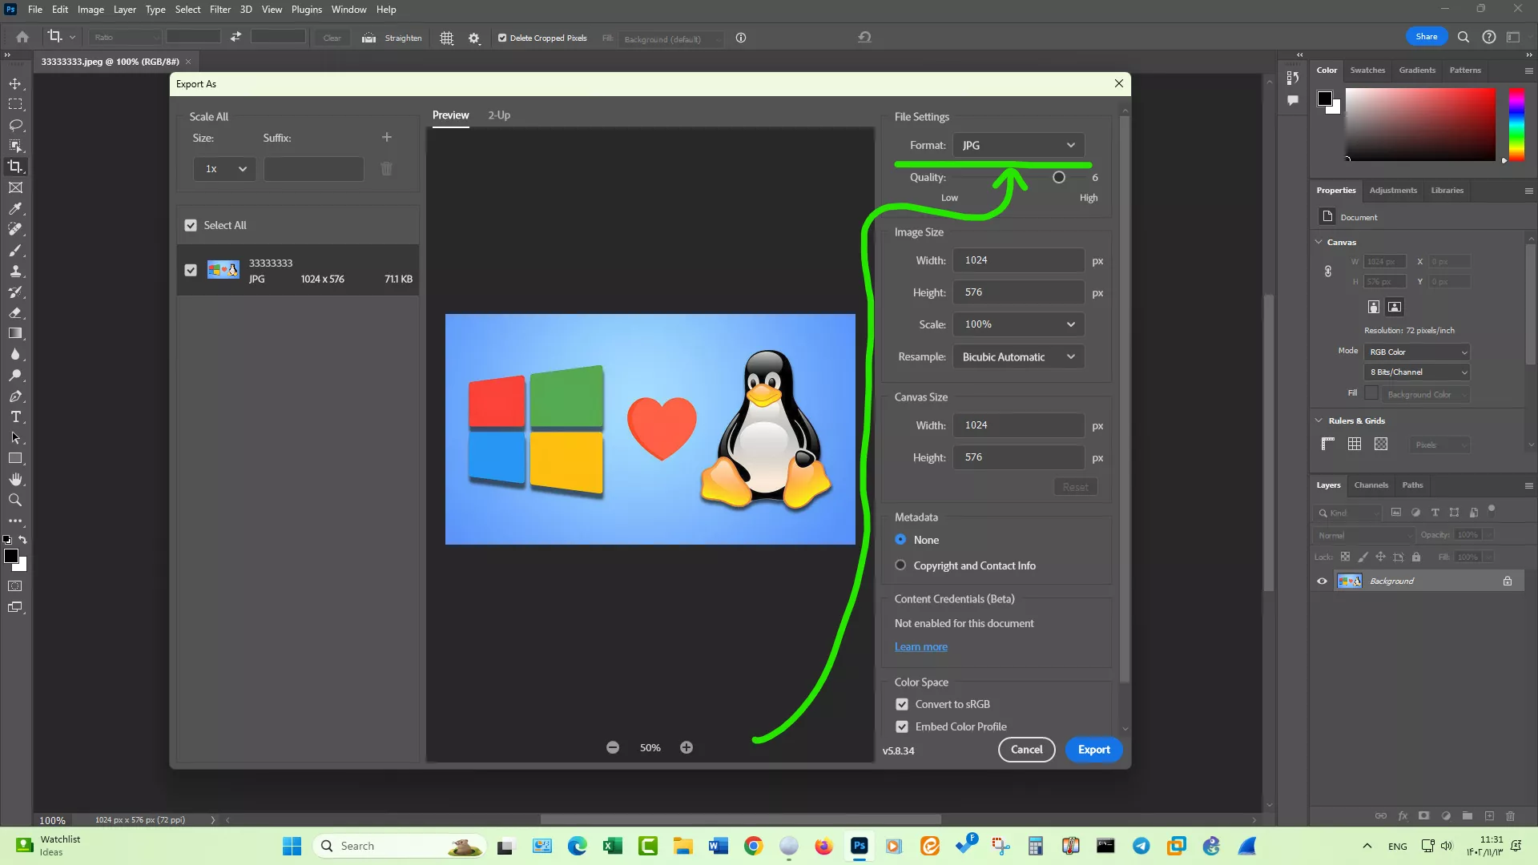Select the Hand tool
The width and height of the screenshot is (1538, 865).
pos(15,479)
